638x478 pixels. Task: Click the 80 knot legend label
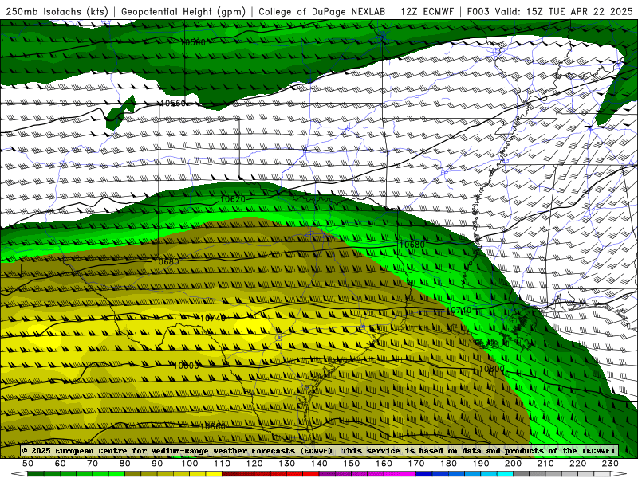125,464
